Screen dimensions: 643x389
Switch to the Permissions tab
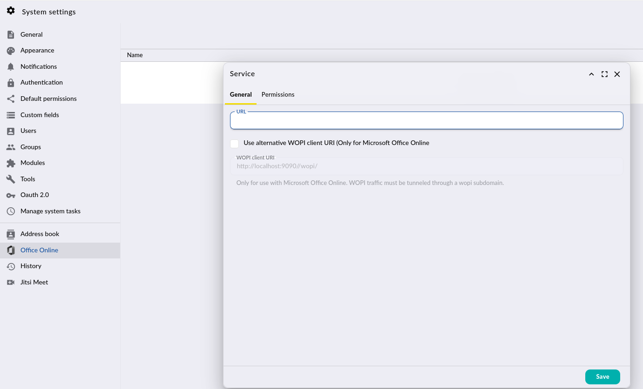(278, 95)
